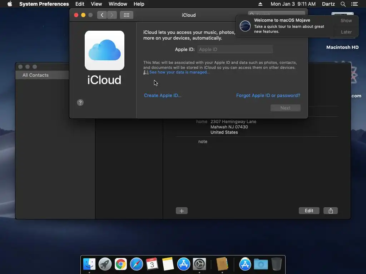Screen dimensions: 366x274
Task: Open See how your data is managed link
Action: point(179,72)
